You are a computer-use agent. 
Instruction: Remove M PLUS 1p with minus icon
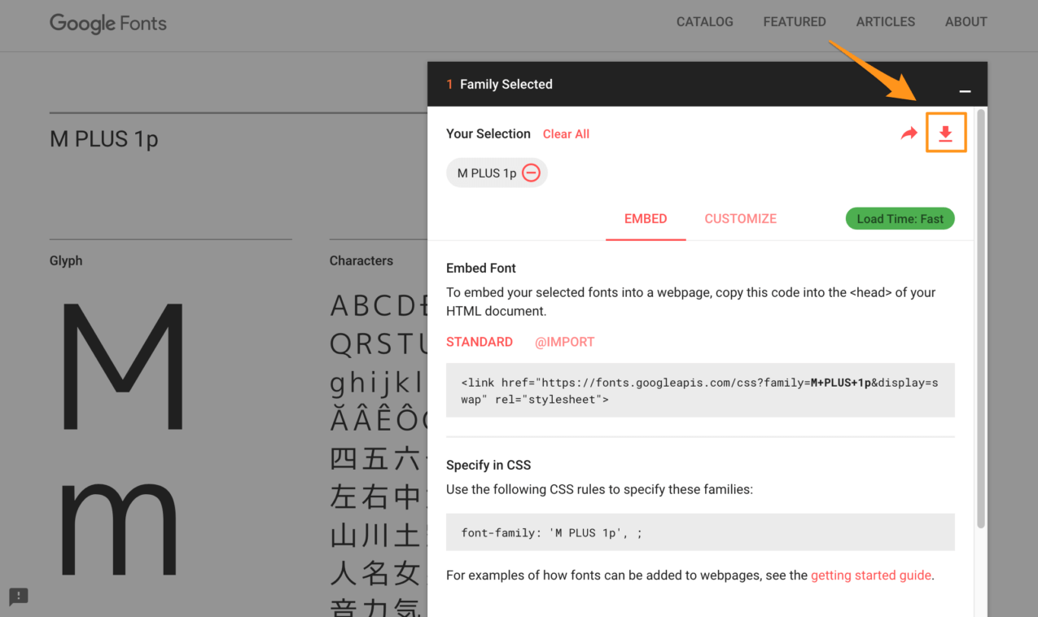point(531,173)
